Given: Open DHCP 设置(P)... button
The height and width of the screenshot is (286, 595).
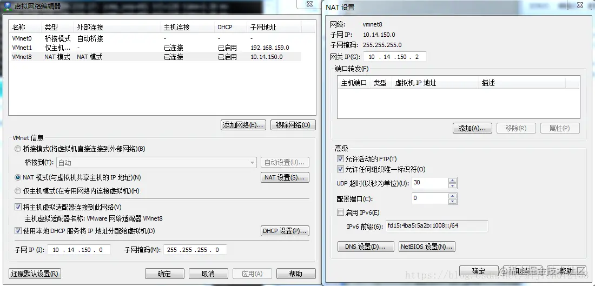Looking at the screenshot, I should (285, 231).
